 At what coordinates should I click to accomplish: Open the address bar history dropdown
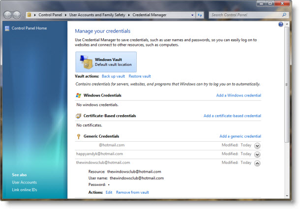(x=192, y=15)
